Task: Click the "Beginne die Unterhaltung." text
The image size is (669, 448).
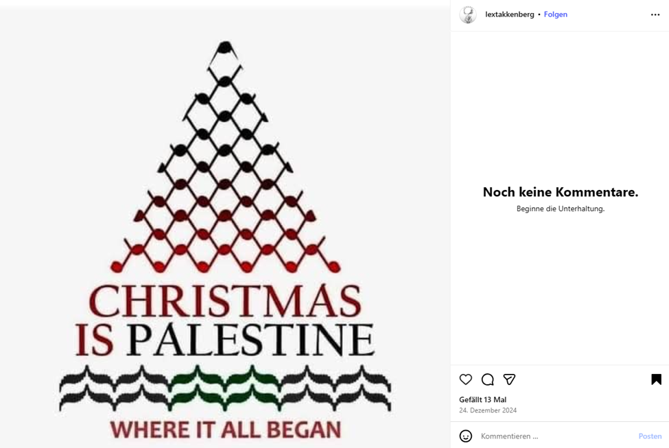Action: tap(560, 209)
